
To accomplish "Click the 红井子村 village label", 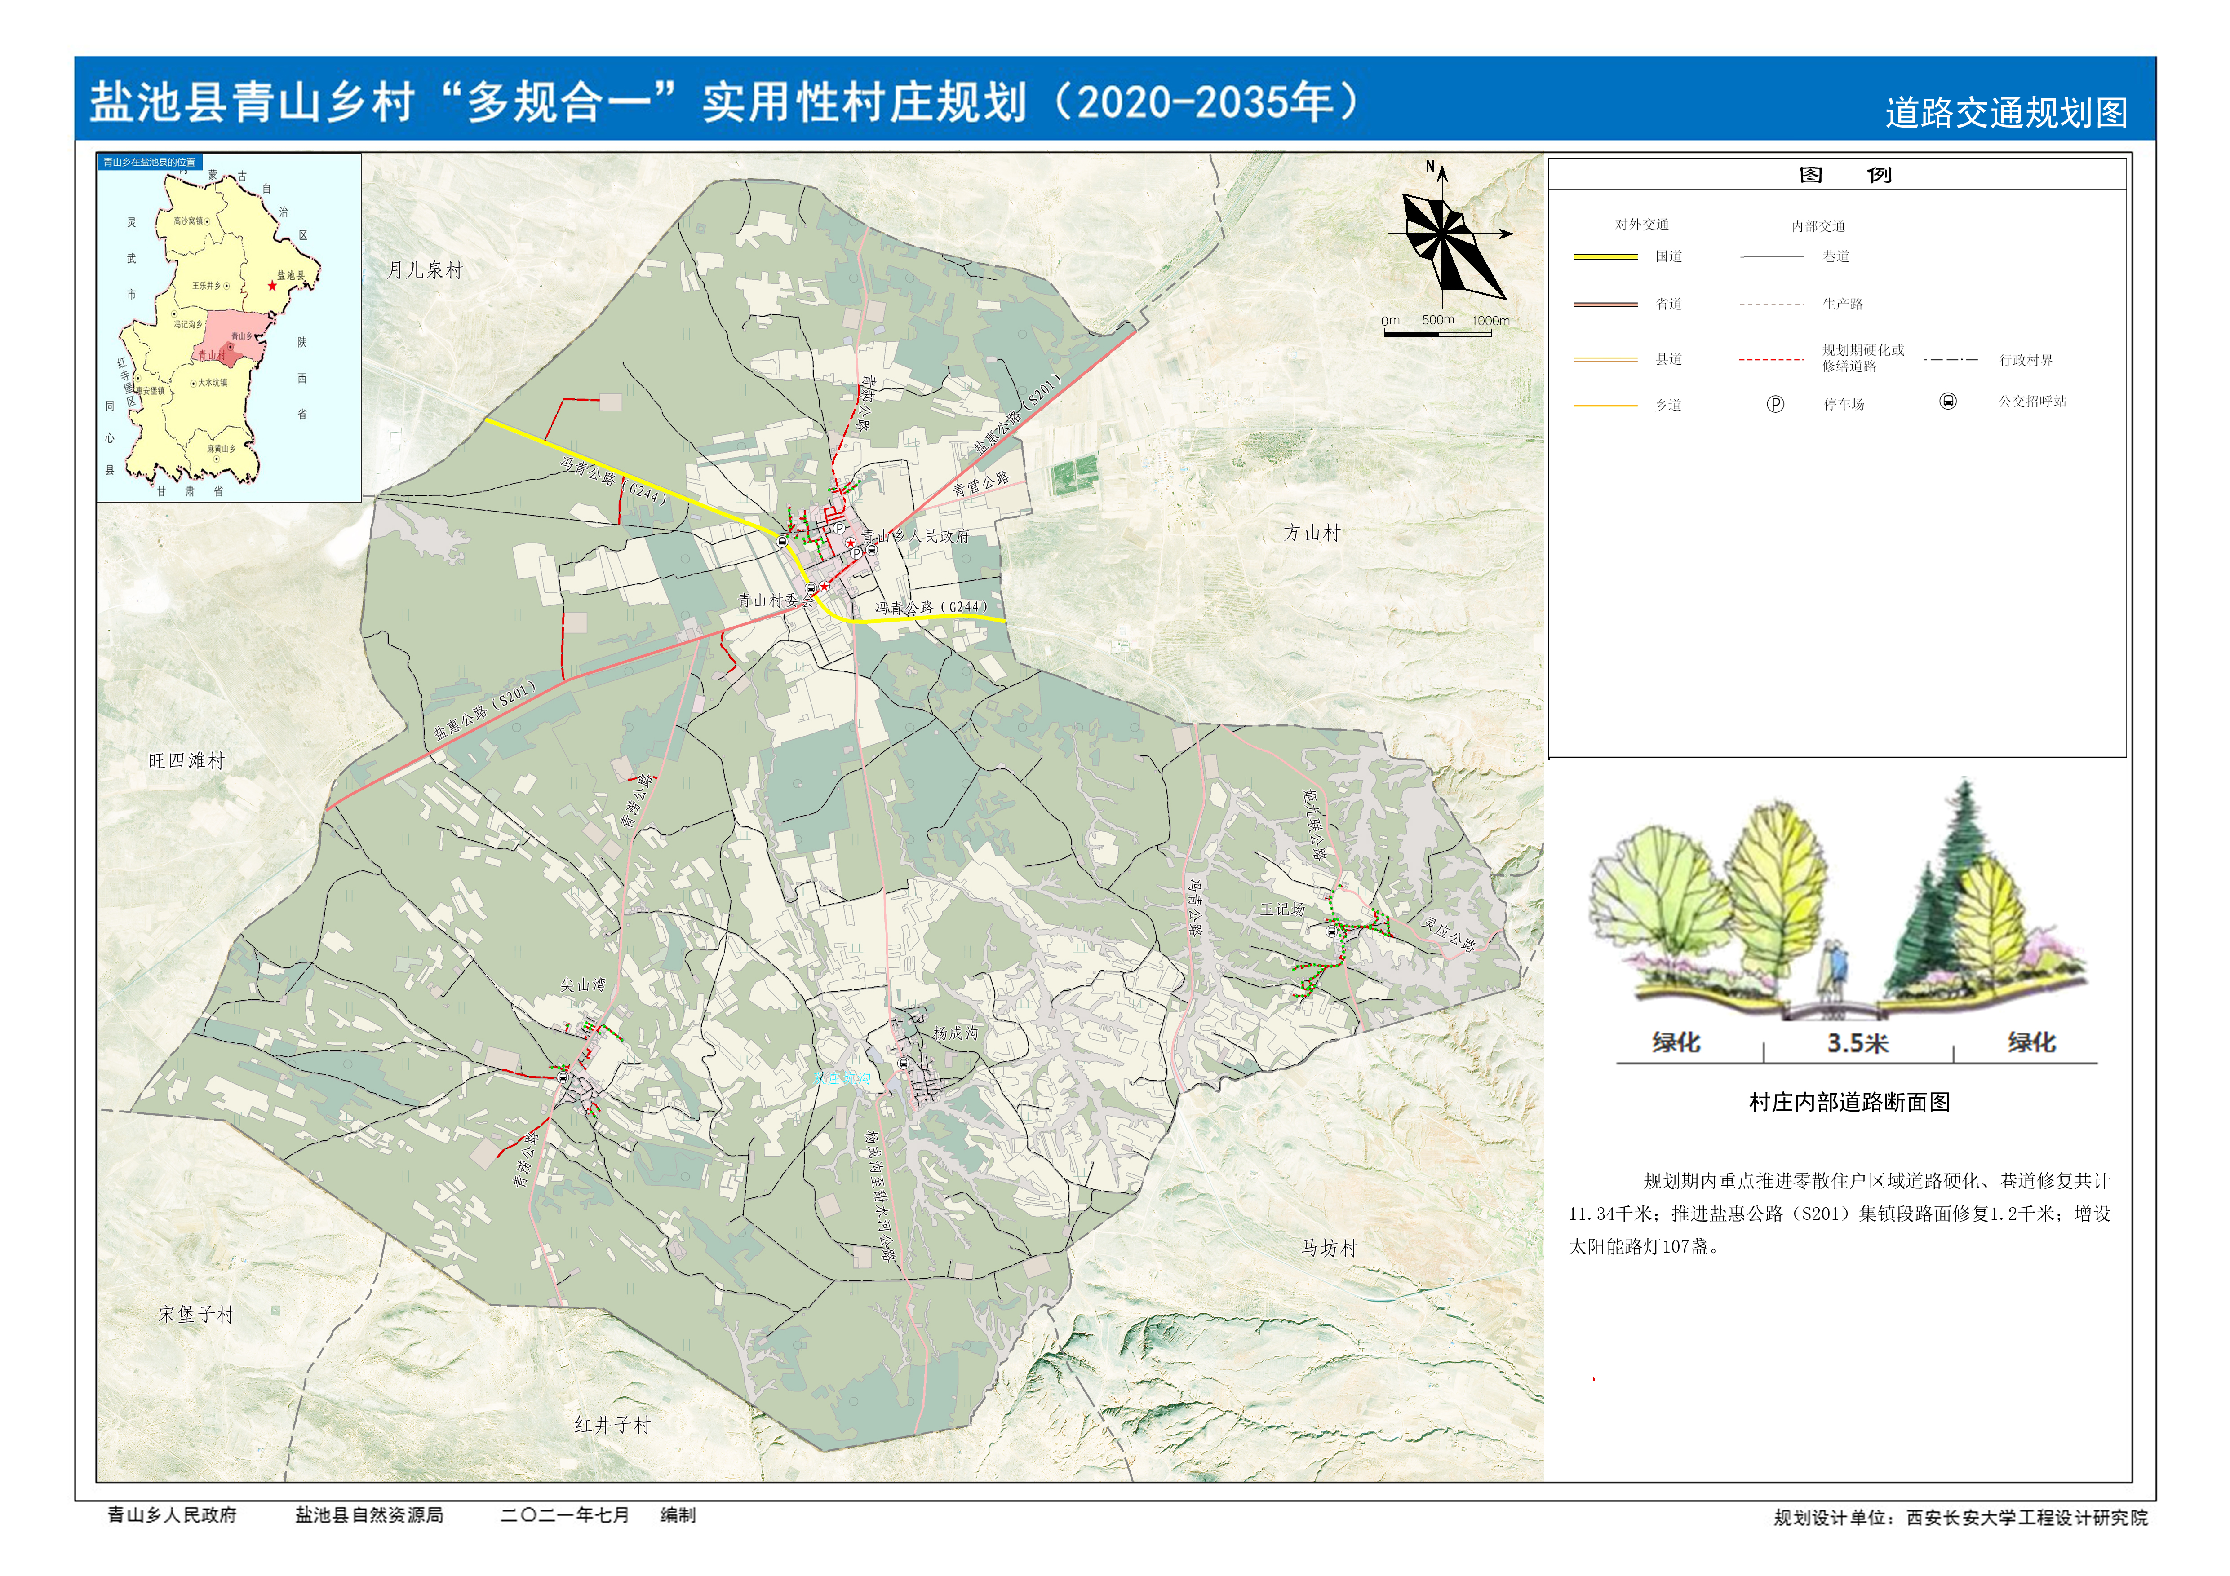I will 612,1425.
